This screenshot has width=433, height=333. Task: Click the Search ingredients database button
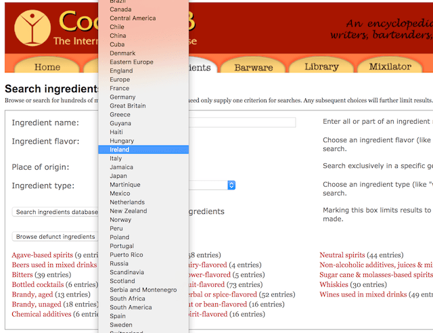coord(56,212)
